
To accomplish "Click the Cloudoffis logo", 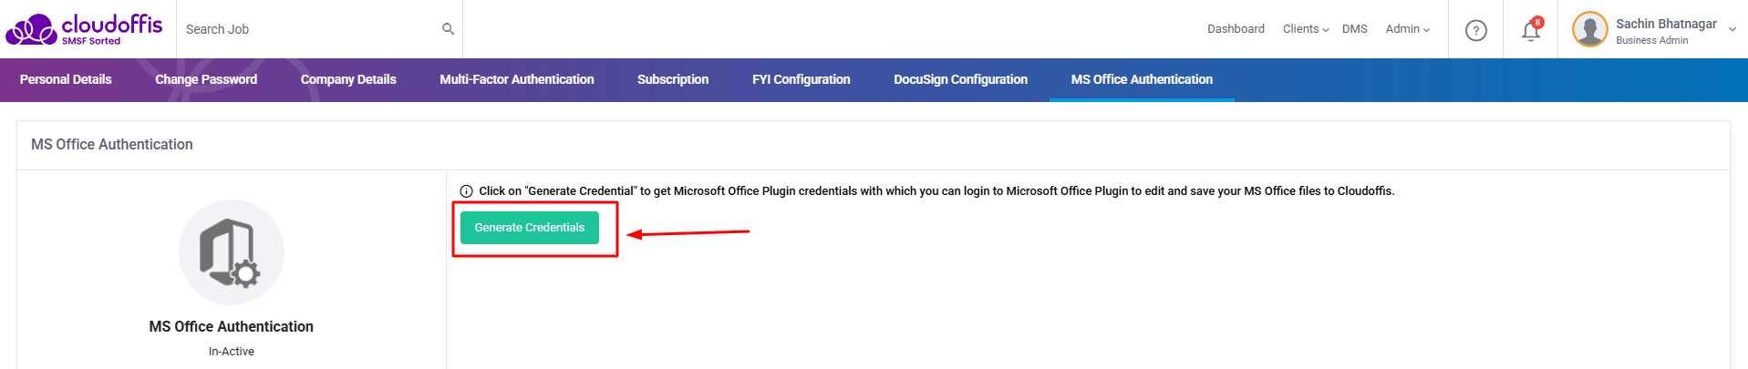I will (84, 29).
